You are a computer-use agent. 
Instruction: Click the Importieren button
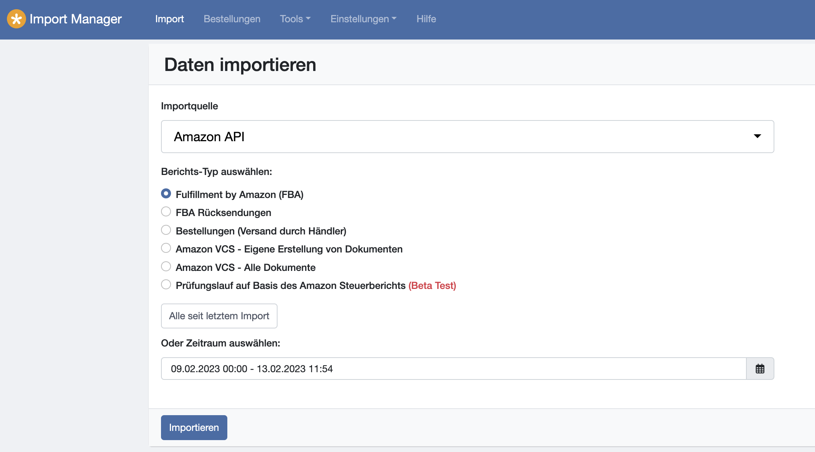click(194, 427)
